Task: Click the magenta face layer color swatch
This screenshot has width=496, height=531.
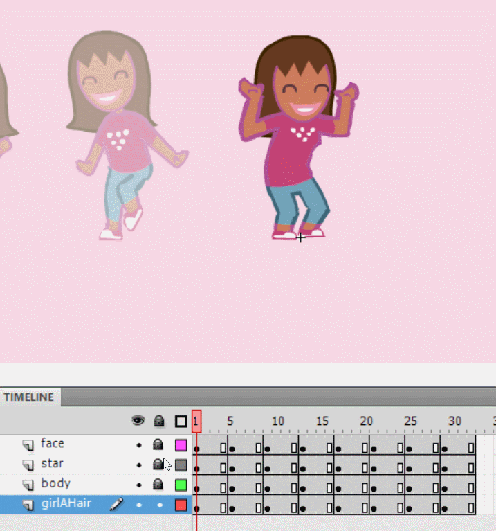Action: tap(181, 445)
